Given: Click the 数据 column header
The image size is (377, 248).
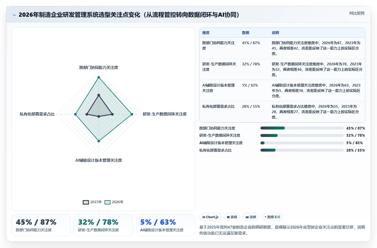Looking at the screenshot, I should [245, 33].
